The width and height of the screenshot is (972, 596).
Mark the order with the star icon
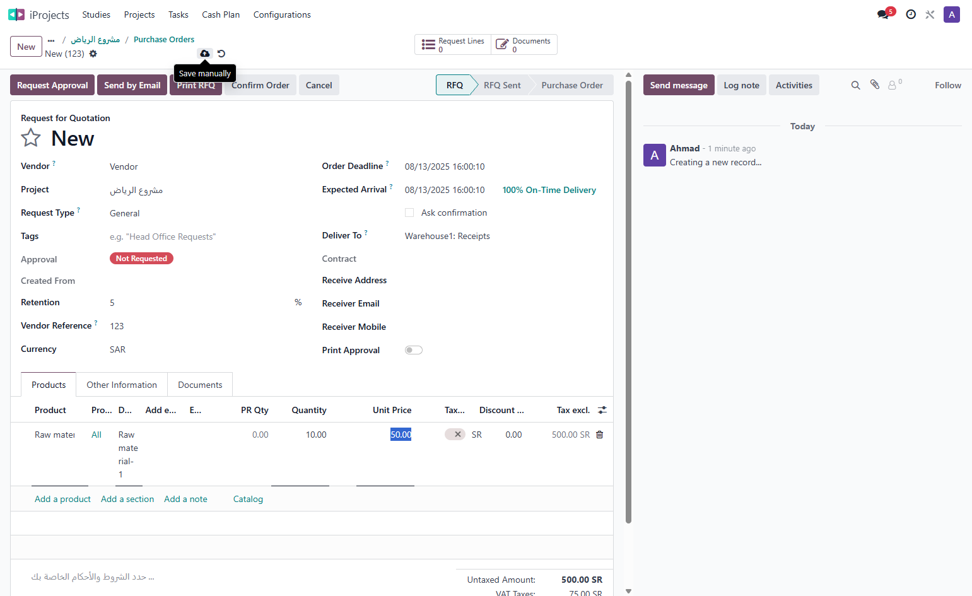[x=31, y=138]
